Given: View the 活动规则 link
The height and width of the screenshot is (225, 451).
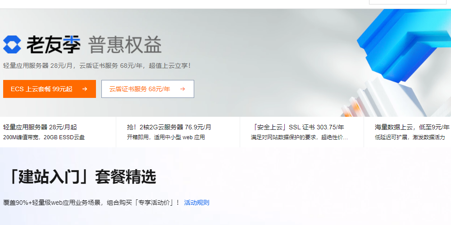Looking at the screenshot, I should tap(196, 203).
